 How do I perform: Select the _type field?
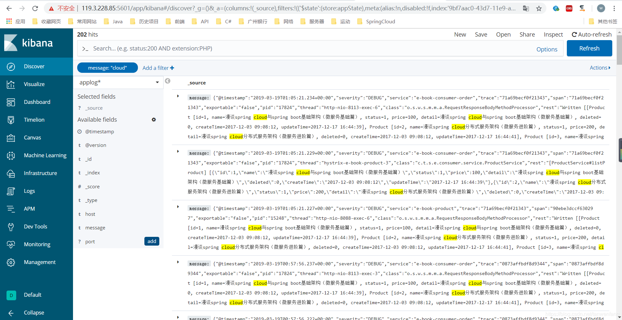click(x=91, y=200)
